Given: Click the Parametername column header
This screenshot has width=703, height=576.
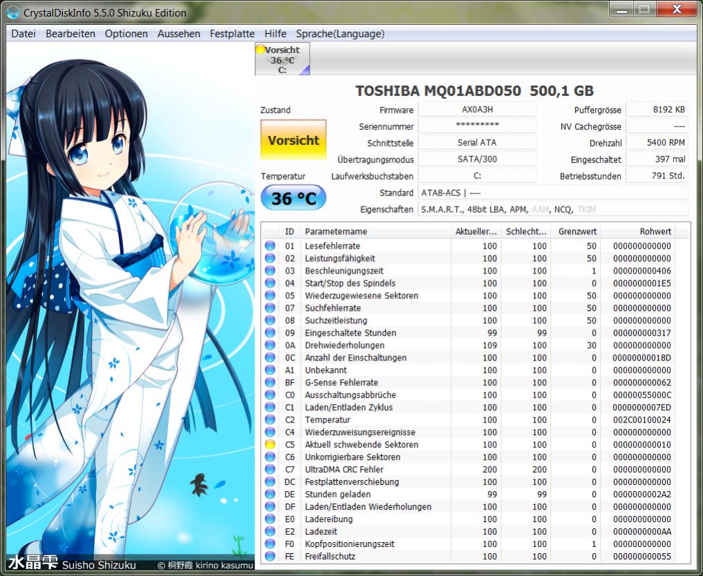Looking at the screenshot, I should coord(376,231).
